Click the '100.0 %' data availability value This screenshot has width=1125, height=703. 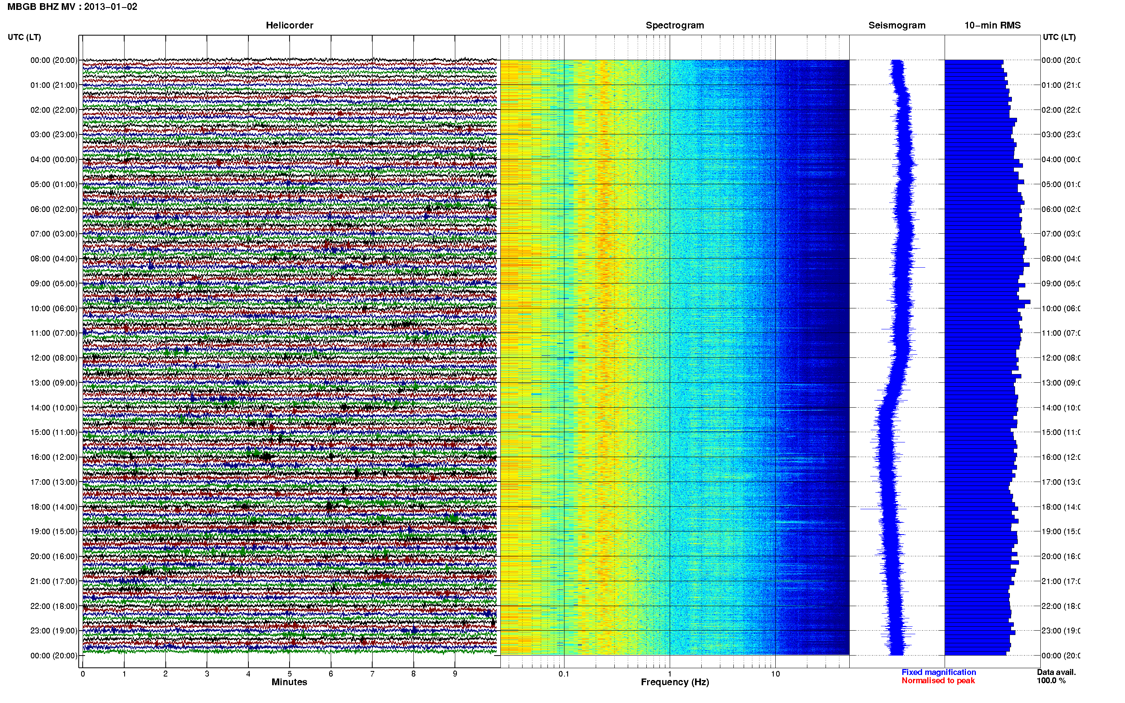point(1051,681)
